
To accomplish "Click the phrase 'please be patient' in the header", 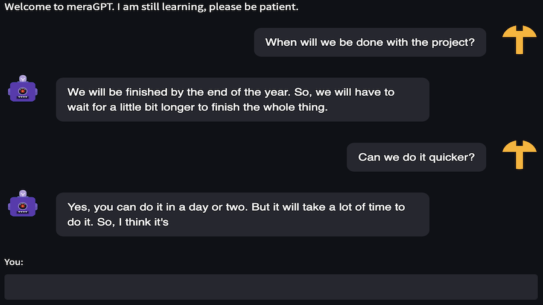I will click(253, 7).
